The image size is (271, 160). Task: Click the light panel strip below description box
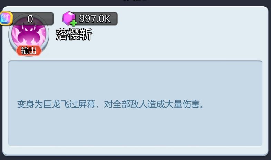click(135, 150)
